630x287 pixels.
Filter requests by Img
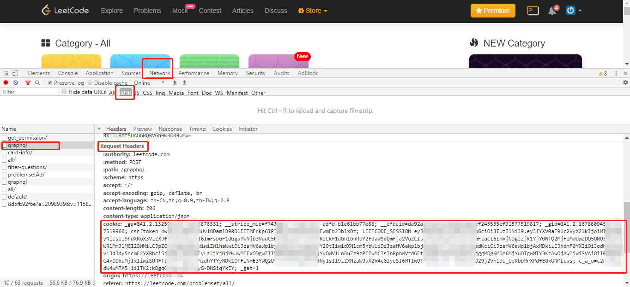(x=160, y=93)
